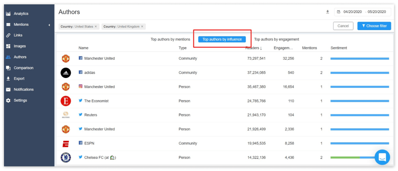The image size is (398, 171).
Task: Select the Authors people icon
Action: [8, 57]
